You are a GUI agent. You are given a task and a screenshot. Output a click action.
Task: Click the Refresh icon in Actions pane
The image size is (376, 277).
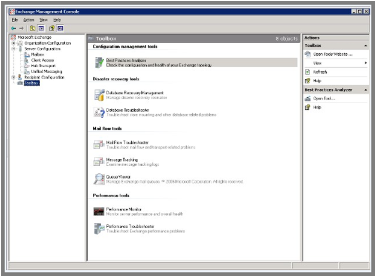coord(308,72)
